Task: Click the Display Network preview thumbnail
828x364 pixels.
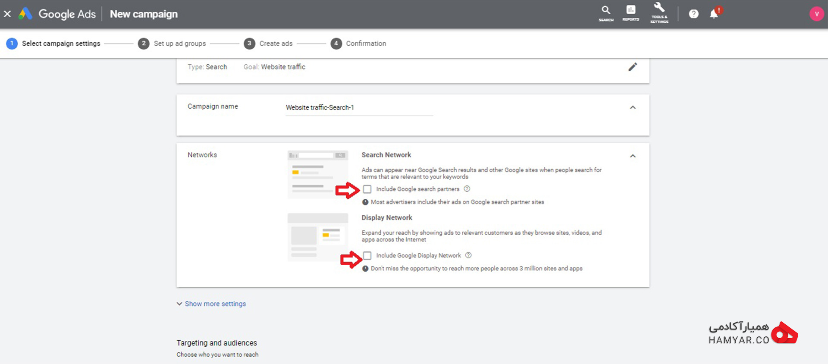Action: click(x=318, y=237)
